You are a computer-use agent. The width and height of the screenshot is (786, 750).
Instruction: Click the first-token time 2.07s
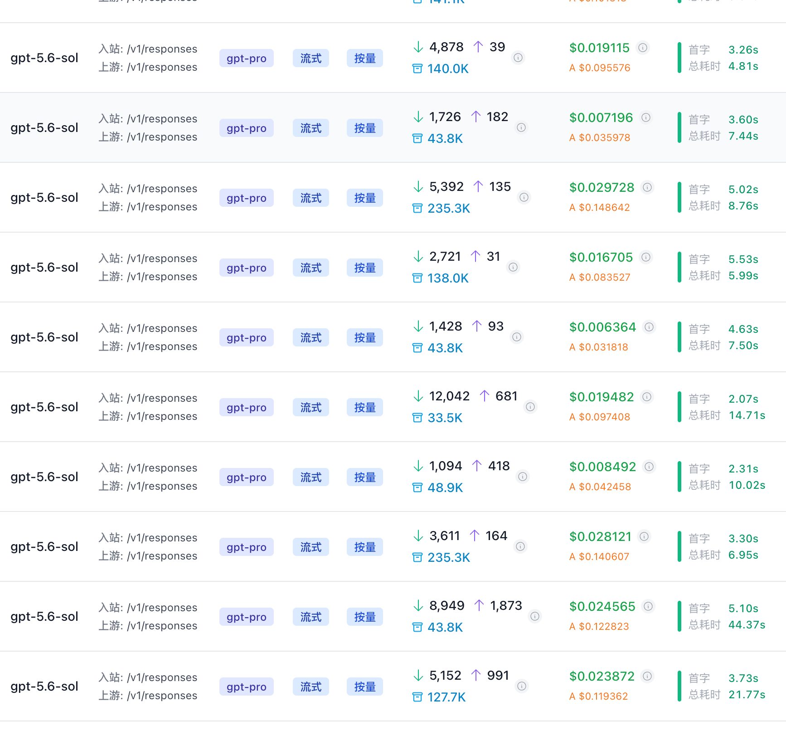[743, 399]
